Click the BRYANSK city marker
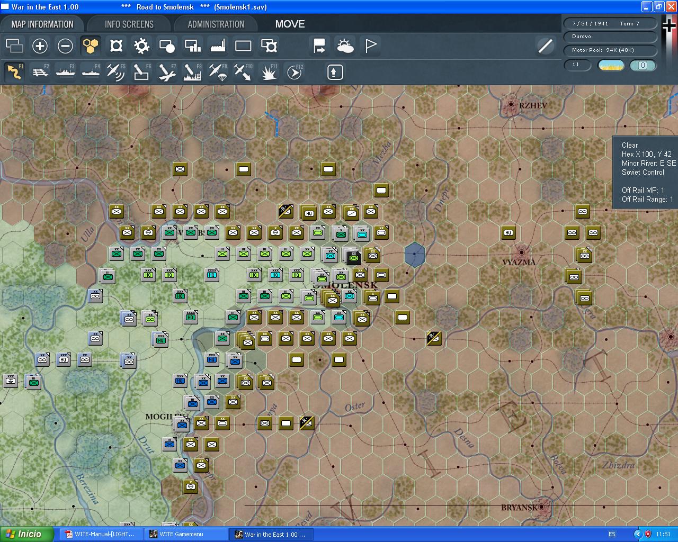Screen dimensions: 678x542 pos(541,507)
